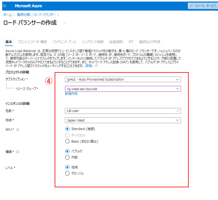
Task: Click the プロジェクトの詳細 heading
Action: click(17, 72)
